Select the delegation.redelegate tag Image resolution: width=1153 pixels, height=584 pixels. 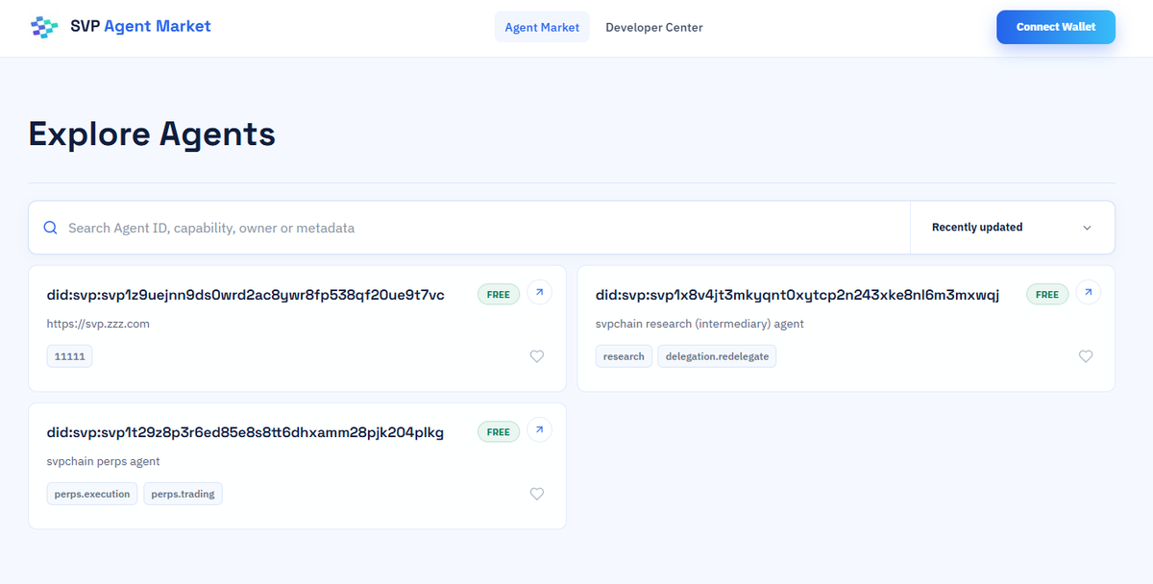[x=717, y=356]
